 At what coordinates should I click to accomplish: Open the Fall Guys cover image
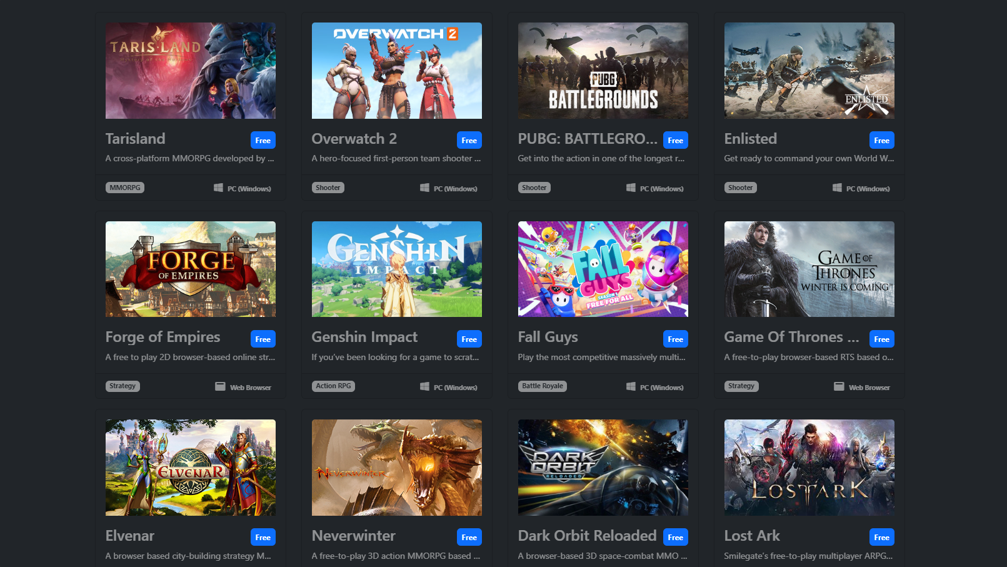[x=603, y=269]
